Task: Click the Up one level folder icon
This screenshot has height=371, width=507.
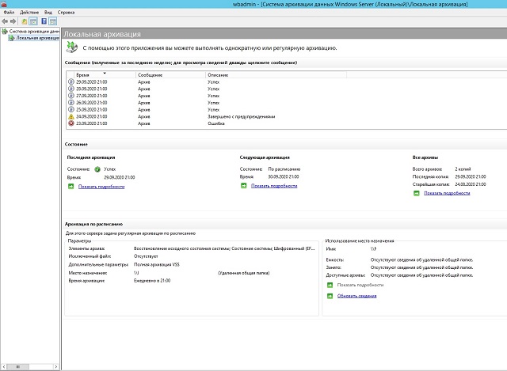Action: coord(25,21)
